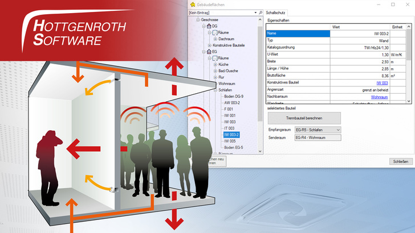Select F 001 in the tree

pos(230,109)
